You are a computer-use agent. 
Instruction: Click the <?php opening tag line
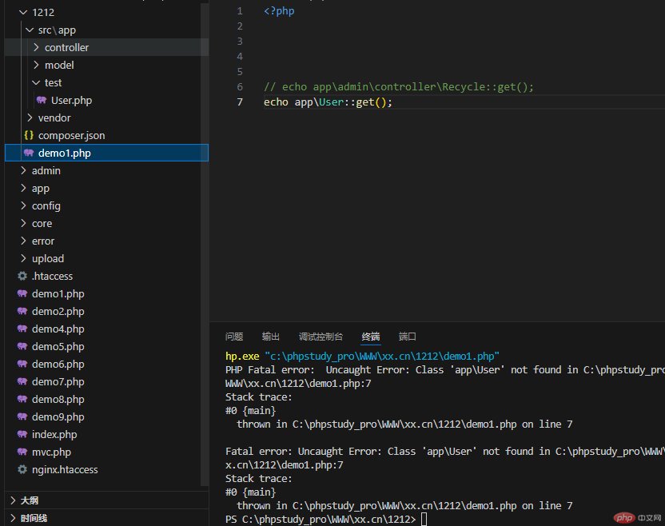coord(279,11)
